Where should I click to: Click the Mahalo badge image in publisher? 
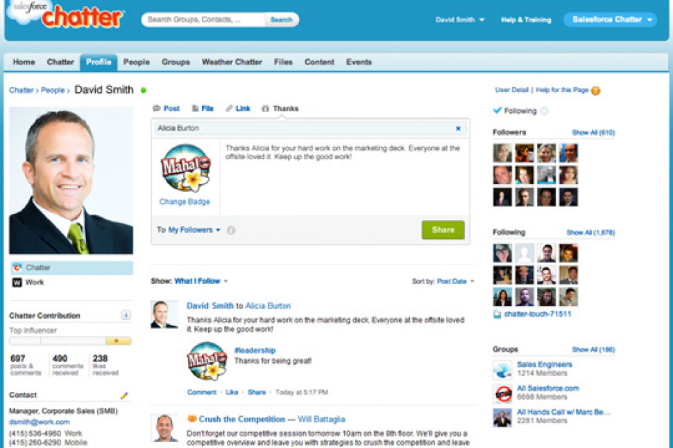[x=185, y=168]
